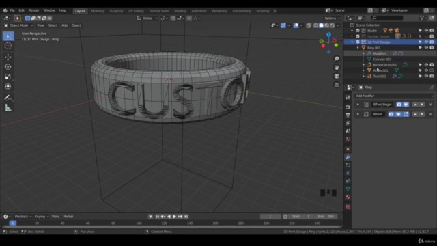
Task: Open the Render menu
Action: 34,10
